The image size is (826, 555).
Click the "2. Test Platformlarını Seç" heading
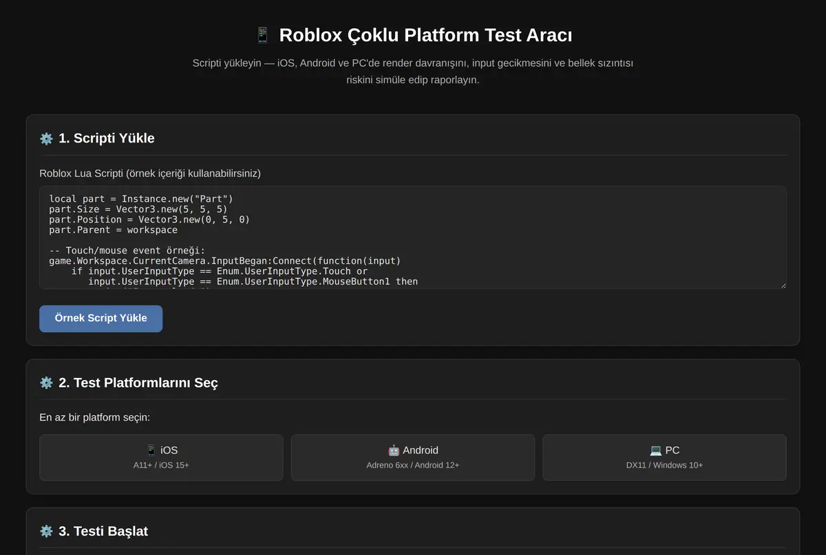pos(138,383)
